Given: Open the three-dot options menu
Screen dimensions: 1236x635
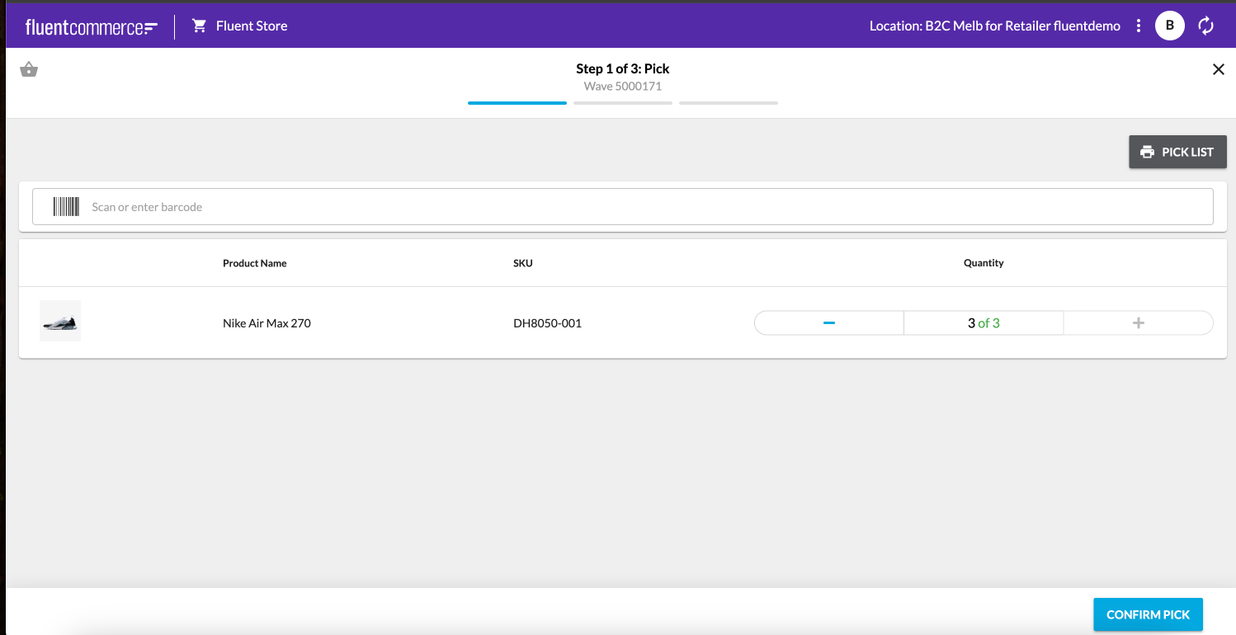Looking at the screenshot, I should pos(1139,26).
